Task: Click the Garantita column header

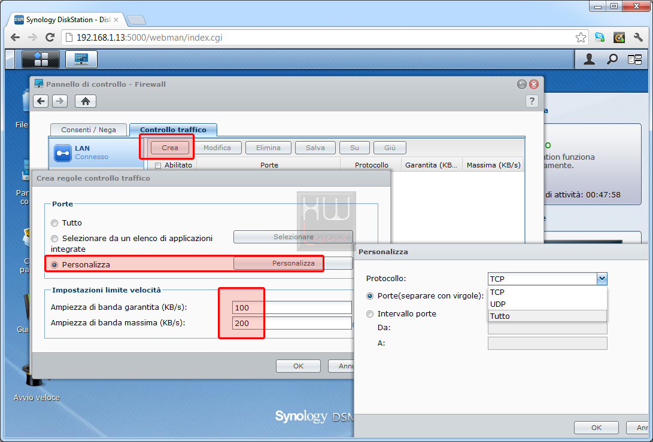Action: pyautogui.click(x=432, y=165)
